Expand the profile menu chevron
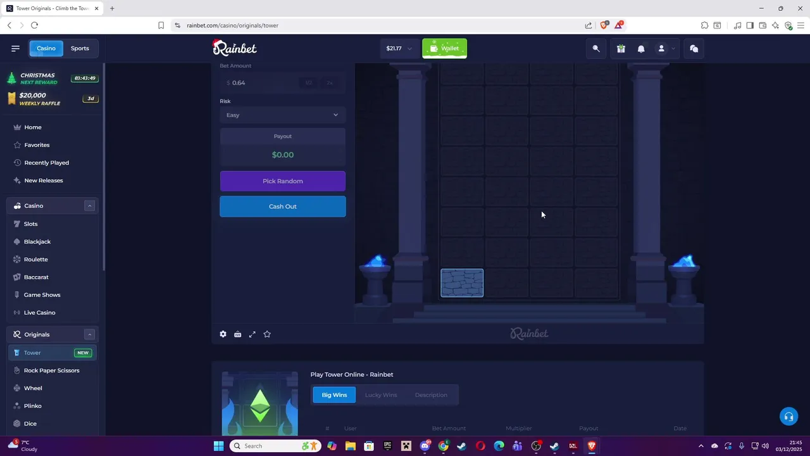The image size is (810, 456). [673, 49]
